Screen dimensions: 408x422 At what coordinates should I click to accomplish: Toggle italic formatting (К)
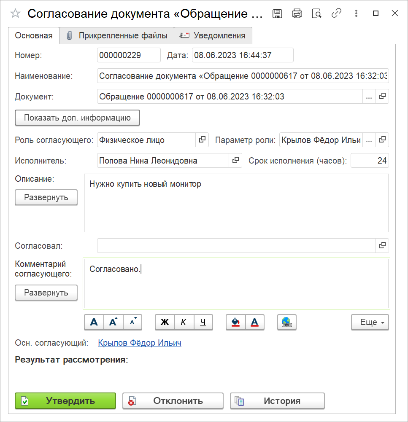click(x=184, y=322)
